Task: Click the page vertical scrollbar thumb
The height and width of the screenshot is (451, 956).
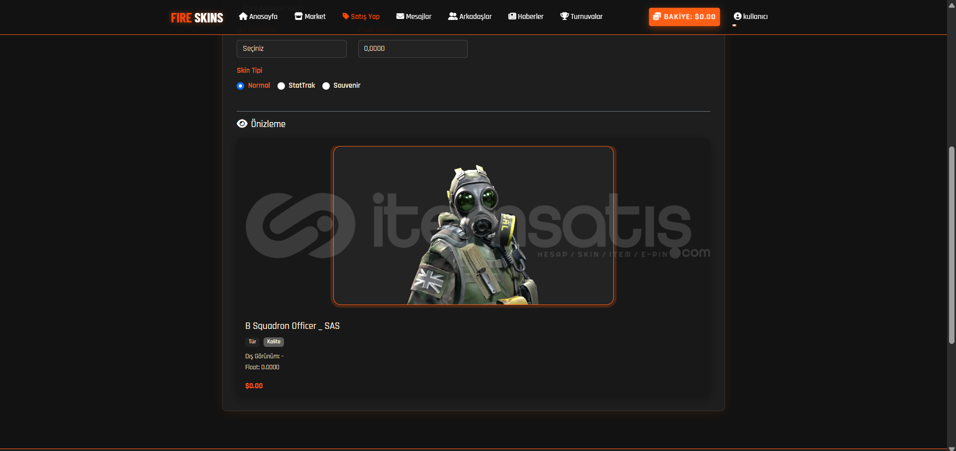Action: point(952,244)
